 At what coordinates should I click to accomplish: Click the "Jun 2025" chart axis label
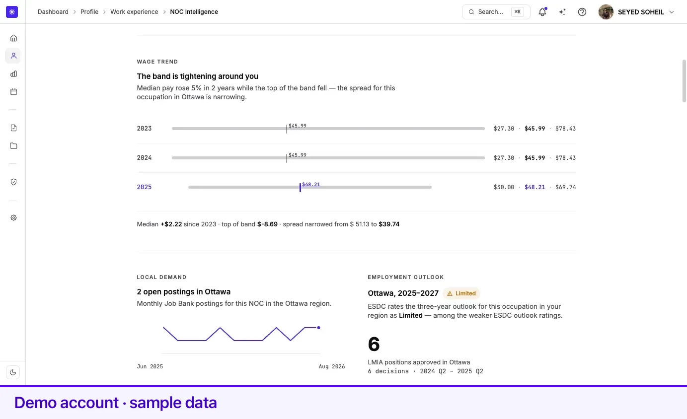pos(150,367)
